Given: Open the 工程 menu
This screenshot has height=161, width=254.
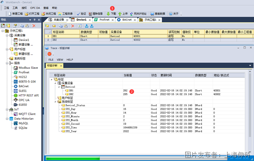Looking at the screenshot, I should [x=7, y=8].
